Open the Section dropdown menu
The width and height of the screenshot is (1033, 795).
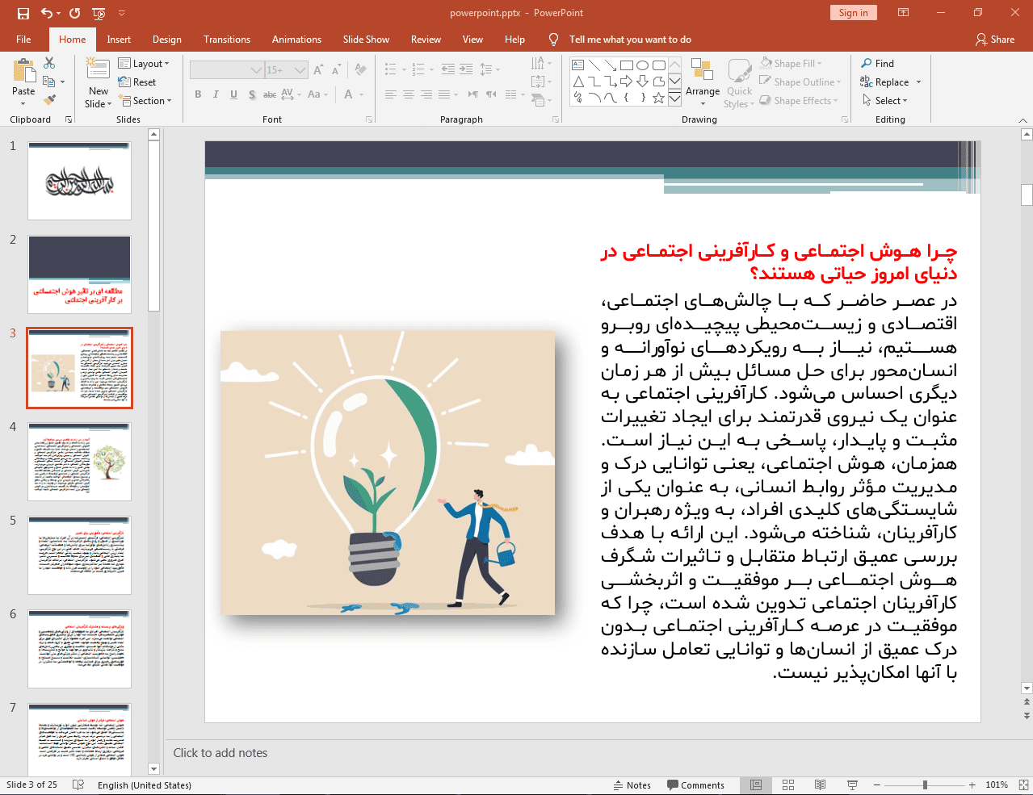(145, 101)
